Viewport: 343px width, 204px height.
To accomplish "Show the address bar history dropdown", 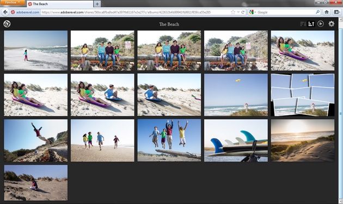I will point(238,13).
